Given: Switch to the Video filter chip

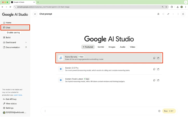Looking at the screenshot, I should (x=133, y=47).
